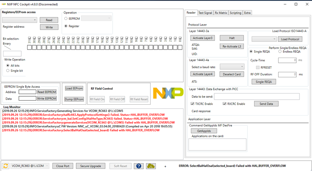Click the GetAppIds button
The height and width of the screenshot is (171, 312).
tap(204, 131)
